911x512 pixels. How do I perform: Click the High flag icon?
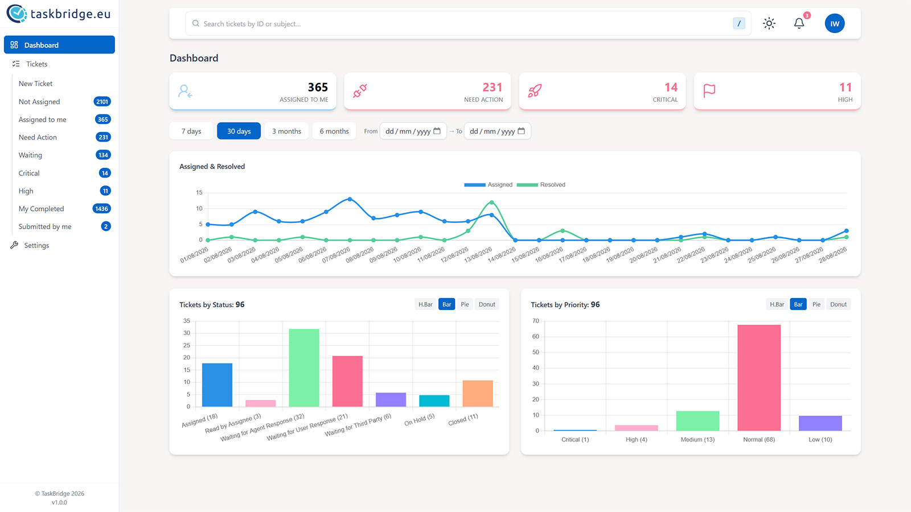coord(709,91)
